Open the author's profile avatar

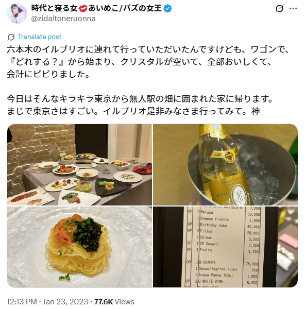(17, 13)
